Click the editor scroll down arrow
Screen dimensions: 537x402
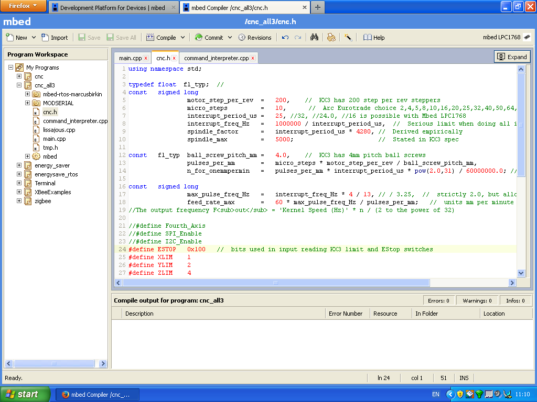[x=521, y=273]
